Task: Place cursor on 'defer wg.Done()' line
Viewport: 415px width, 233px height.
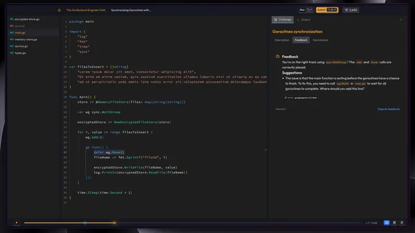Action: tap(109, 152)
